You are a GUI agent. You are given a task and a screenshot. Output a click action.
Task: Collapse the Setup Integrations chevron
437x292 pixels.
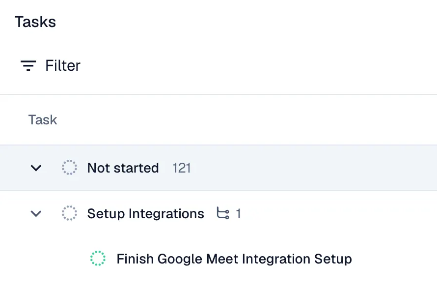[36, 214]
